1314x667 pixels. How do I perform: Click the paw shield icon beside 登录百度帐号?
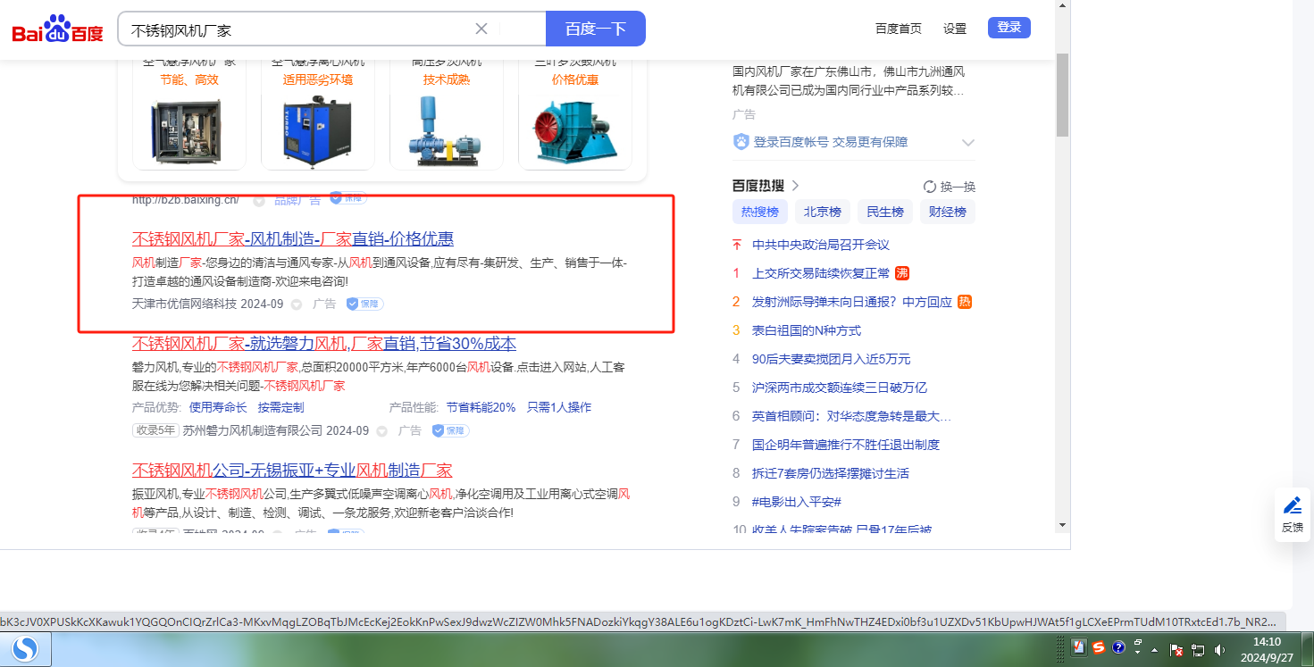tap(741, 142)
